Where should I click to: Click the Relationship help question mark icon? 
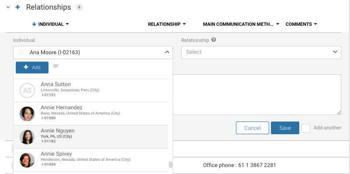pyautogui.click(x=214, y=40)
